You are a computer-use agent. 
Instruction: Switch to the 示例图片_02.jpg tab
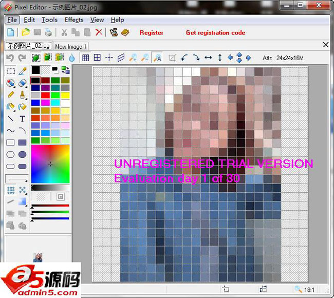coord(29,46)
